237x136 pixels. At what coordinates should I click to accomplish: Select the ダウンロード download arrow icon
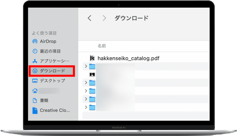(35, 71)
